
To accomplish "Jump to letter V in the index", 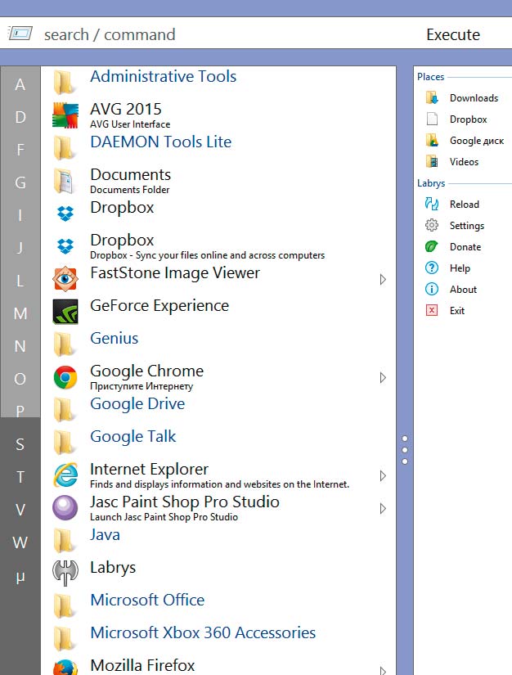I will coord(20,510).
